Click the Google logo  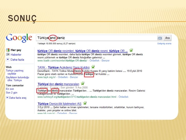pyautogui.click(x=19, y=38)
